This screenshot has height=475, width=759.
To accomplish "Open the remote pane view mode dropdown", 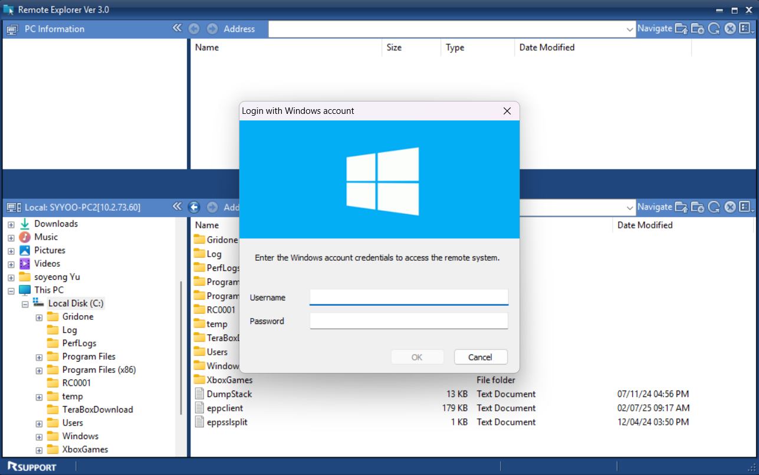I will (x=747, y=28).
